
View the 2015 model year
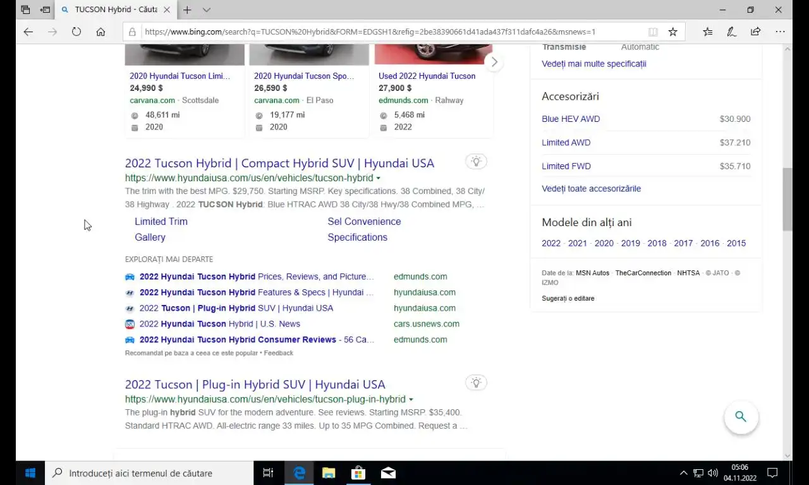coord(736,243)
